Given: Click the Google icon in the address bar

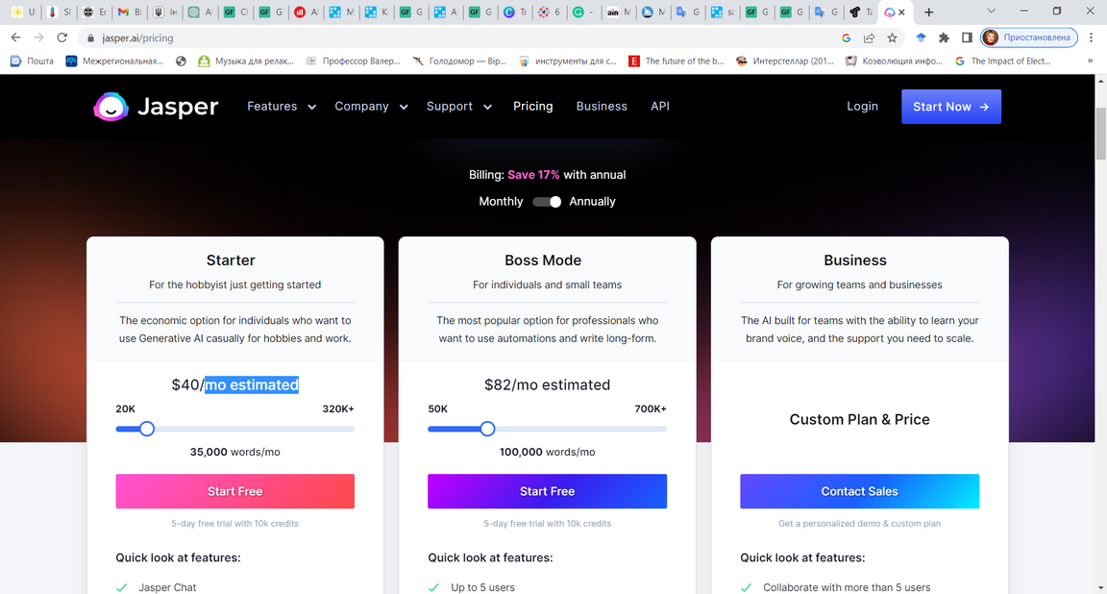Looking at the screenshot, I should coord(846,37).
